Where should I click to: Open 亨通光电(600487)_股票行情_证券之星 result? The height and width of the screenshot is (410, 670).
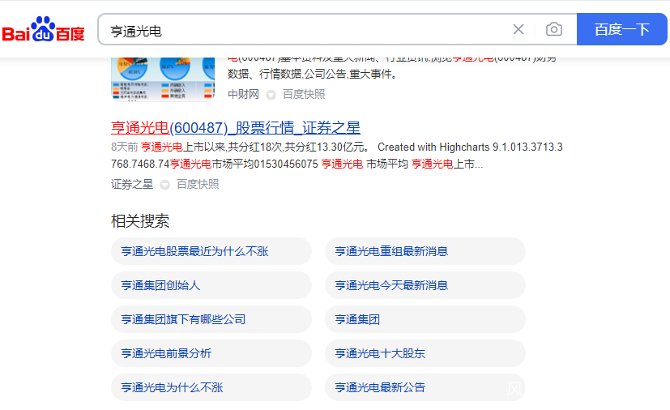pos(236,127)
